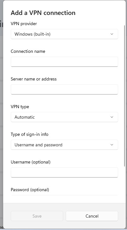Screen dimensions: 127x230
Task: Click the chevron arrow in VPN provider box
Action: pos(112,34)
